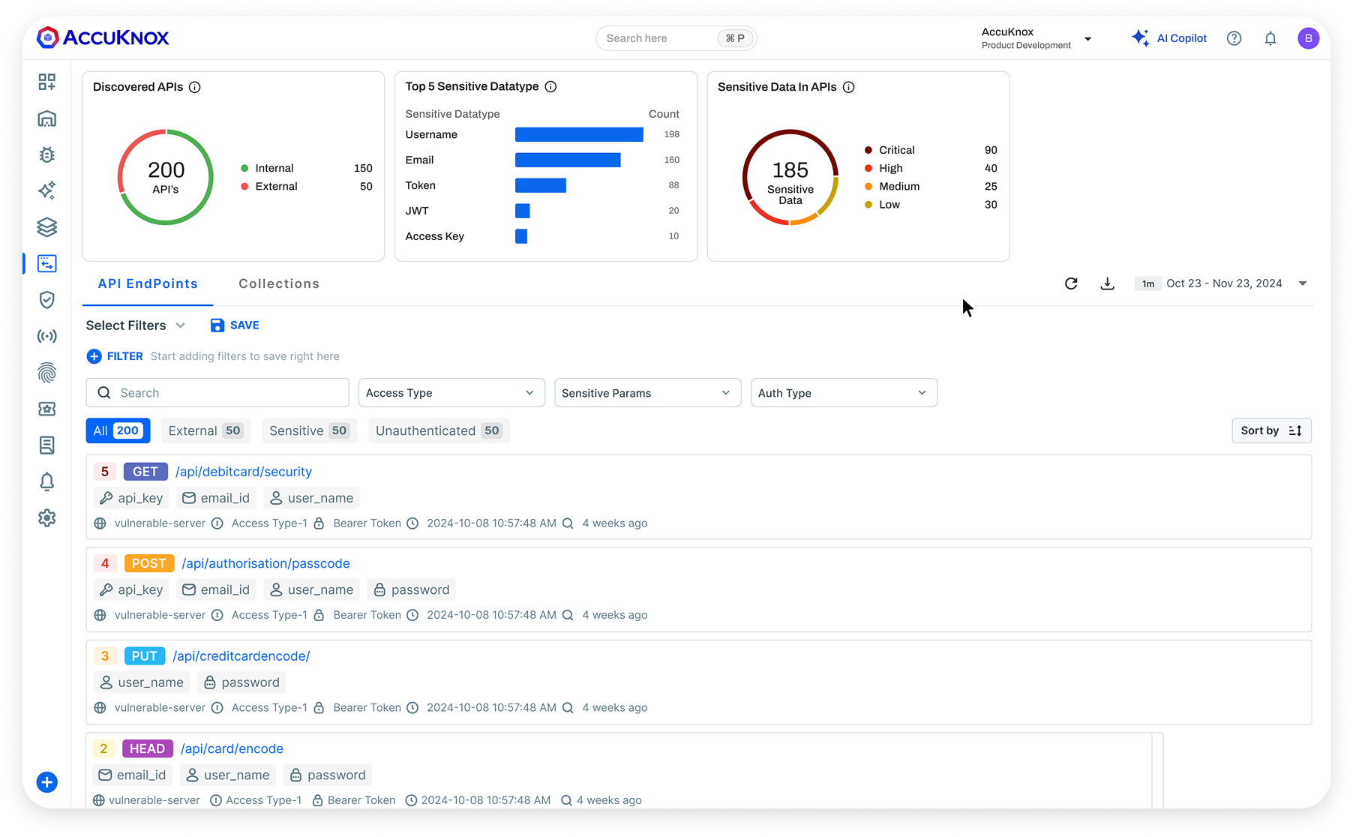This screenshot has width=1353, height=837.
Task: Open notifications bell in top bar
Action: 1270,38
